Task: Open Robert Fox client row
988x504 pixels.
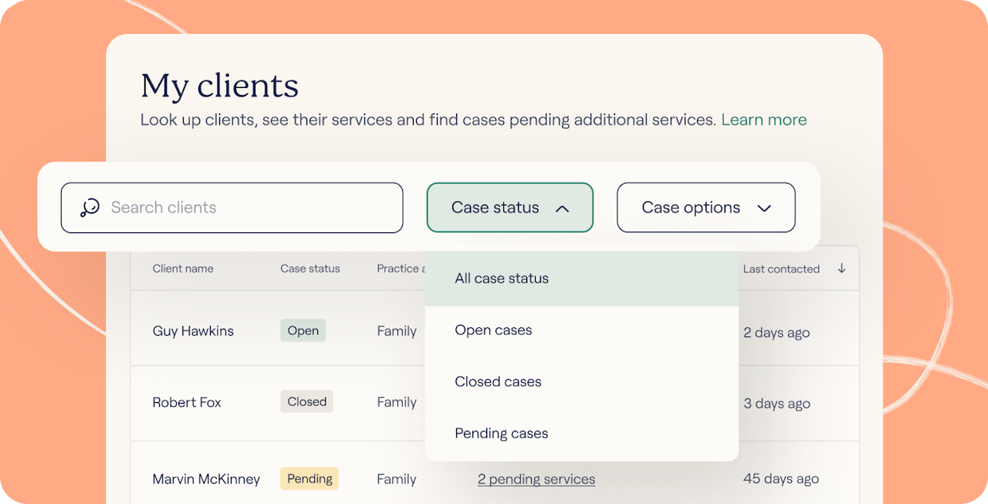Action: 187,402
